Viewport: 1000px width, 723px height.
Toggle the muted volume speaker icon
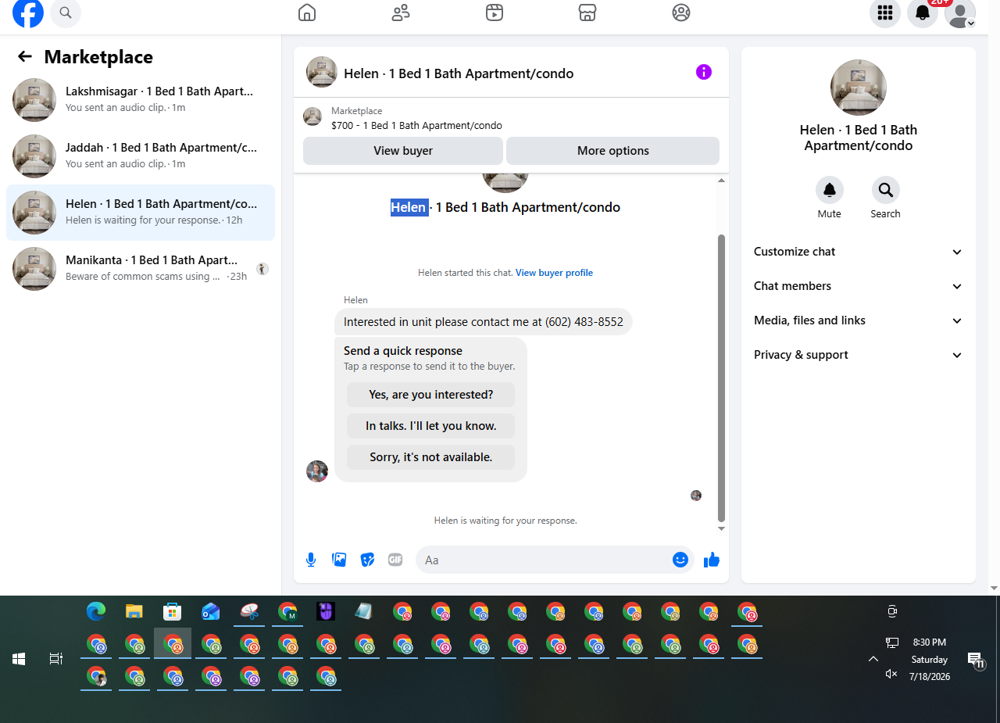pos(891,674)
